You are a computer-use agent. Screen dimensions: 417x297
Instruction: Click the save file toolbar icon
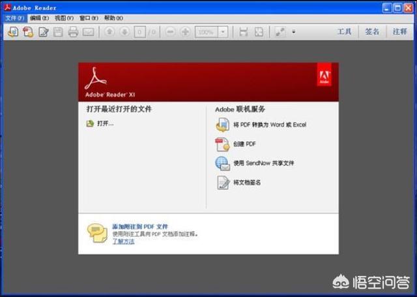point(58,32)
